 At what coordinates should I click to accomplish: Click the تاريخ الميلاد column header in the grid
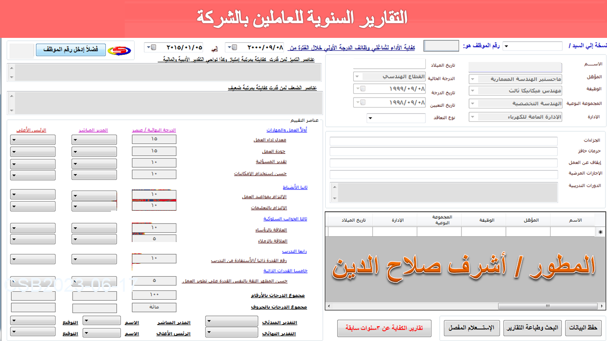pos(350,220)
